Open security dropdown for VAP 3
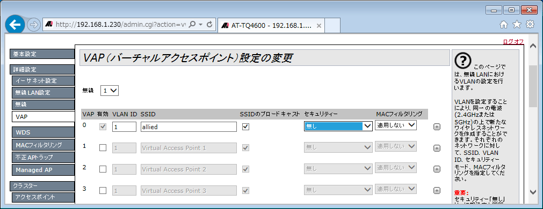This screenshot has height=209, width=543. tap(338, 190)
